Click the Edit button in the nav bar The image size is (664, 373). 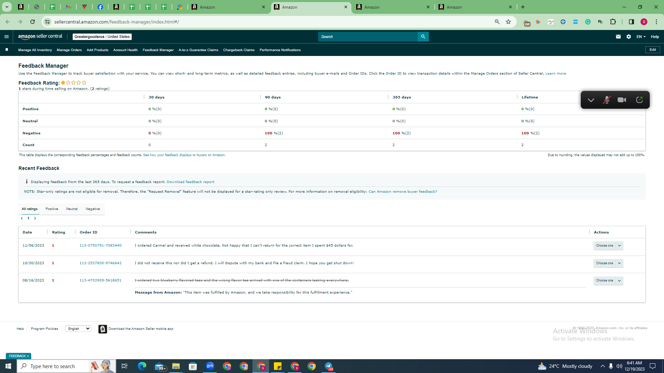653,50
